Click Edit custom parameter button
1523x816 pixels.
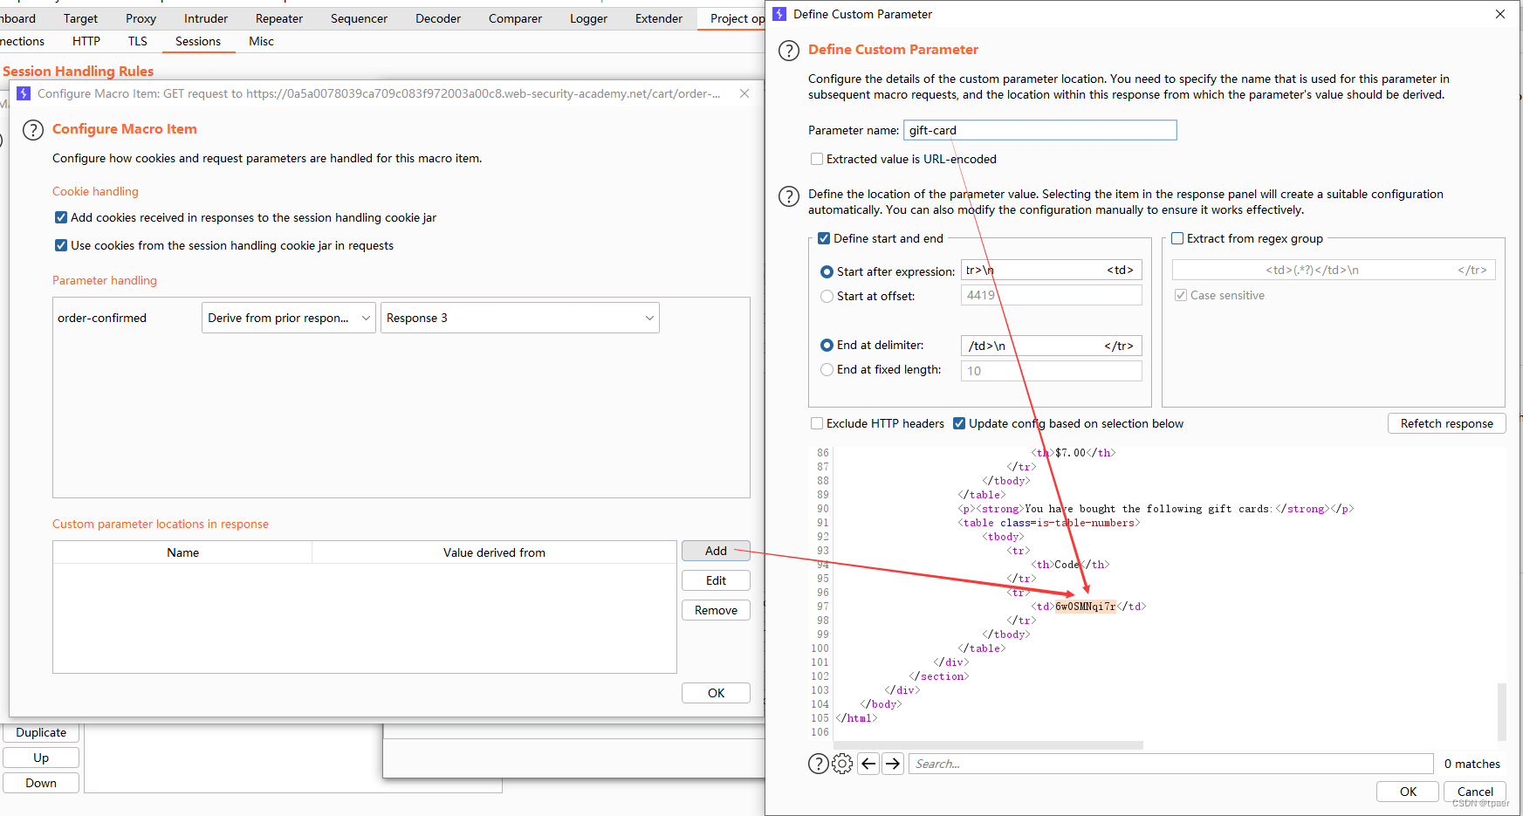pyautogui.click(x=716, y=580)
